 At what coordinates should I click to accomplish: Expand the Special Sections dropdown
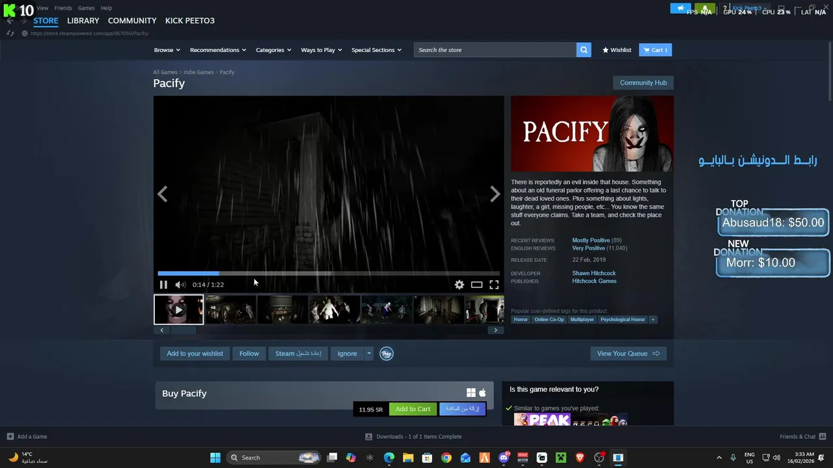pyautogui.click(x=376, y=50)
